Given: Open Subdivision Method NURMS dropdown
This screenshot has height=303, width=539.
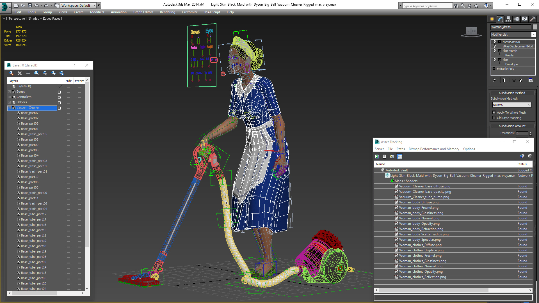Looking at the screenshot, I should pyautogui.click(x=512, y=105).
